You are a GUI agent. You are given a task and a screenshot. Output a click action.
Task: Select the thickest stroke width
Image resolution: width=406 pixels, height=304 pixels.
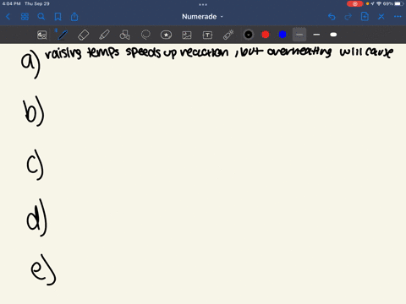(333, 35)
